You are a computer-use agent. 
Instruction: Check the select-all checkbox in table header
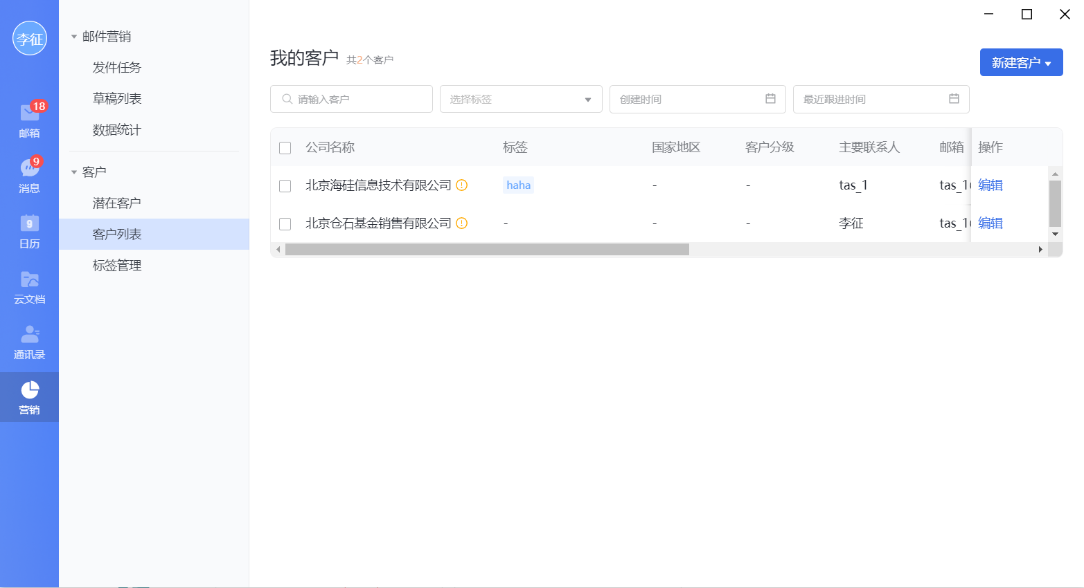285,147
